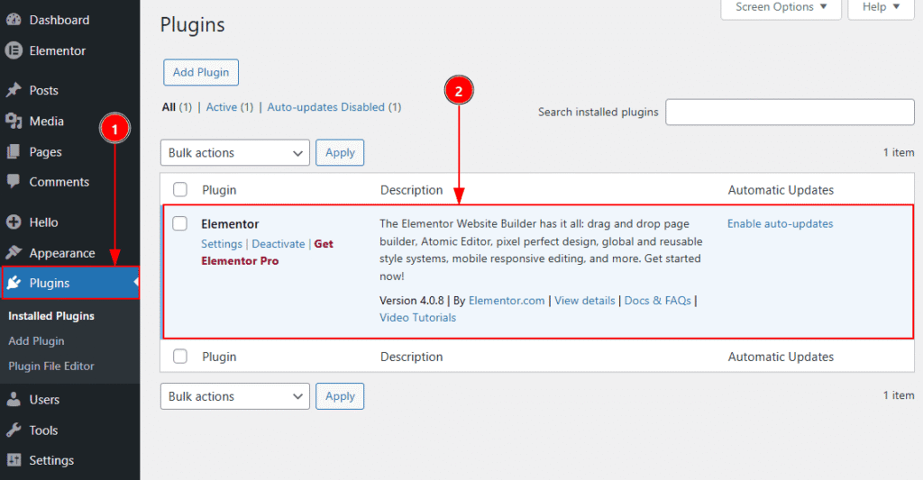The width and height of the screenshot is (923, 480).
Task: Click Enable auto-updates link
Action: (x=780, y=223)
